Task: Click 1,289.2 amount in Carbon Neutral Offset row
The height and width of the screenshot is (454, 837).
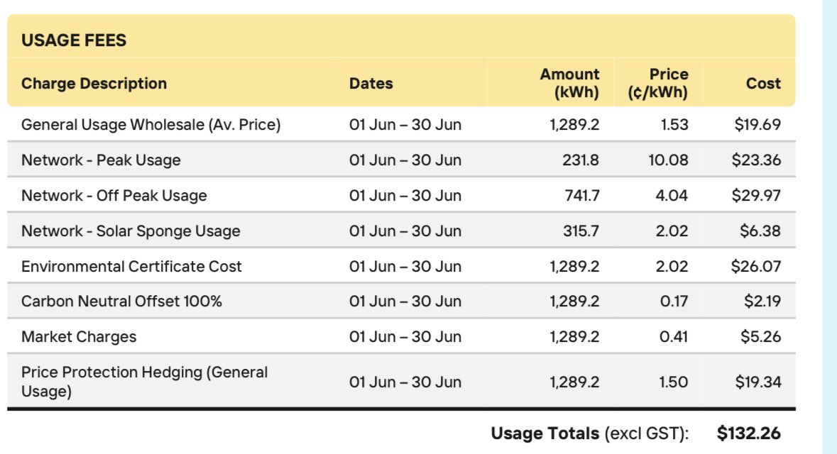Action: (574, 301)
